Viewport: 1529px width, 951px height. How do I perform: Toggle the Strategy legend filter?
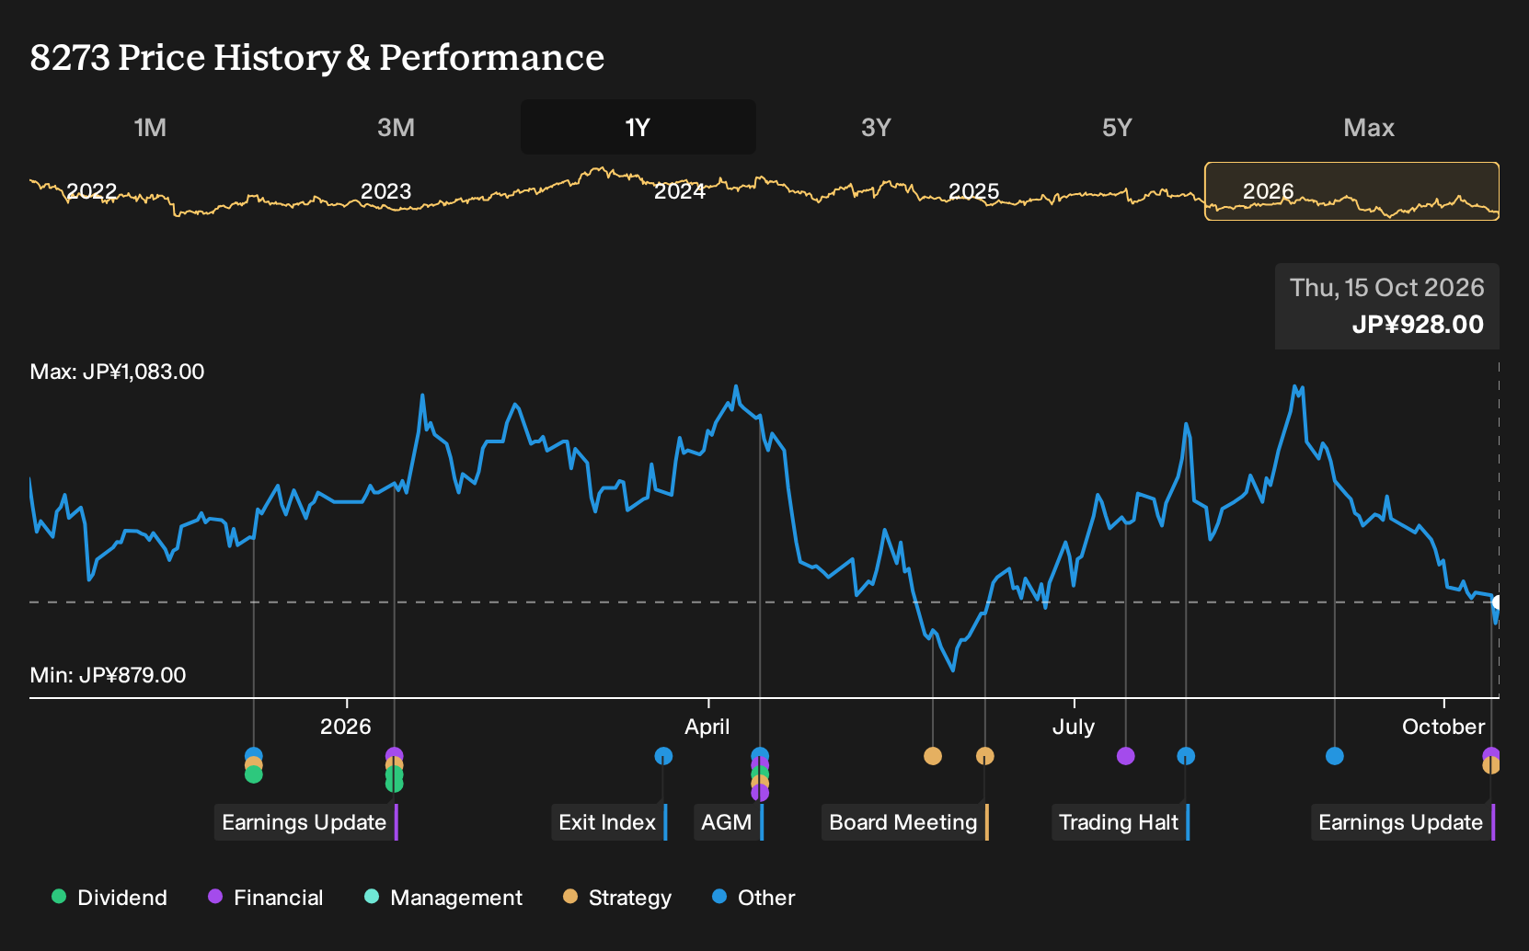[x=617, y=898]
